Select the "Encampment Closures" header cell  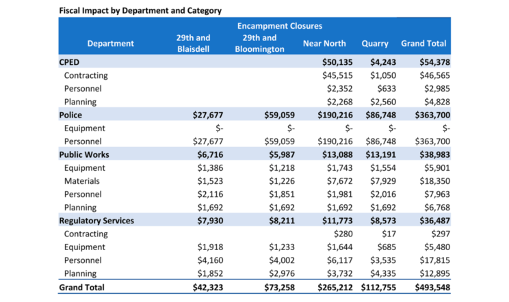279,26
